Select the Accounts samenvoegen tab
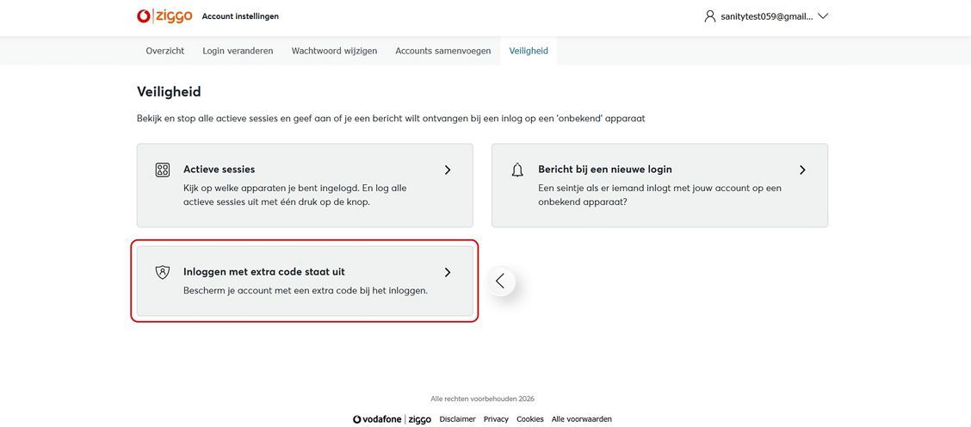Viewport: 971px width, 427px height. click(x=443, y=51)
